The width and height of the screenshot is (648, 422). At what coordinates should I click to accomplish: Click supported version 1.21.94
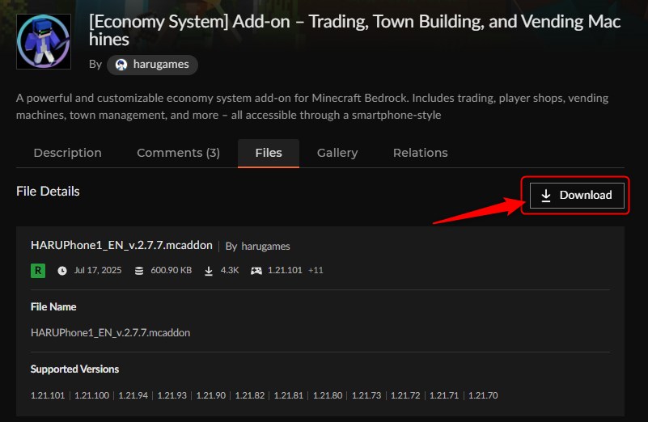pyautogui.click(x=133, y=395)
